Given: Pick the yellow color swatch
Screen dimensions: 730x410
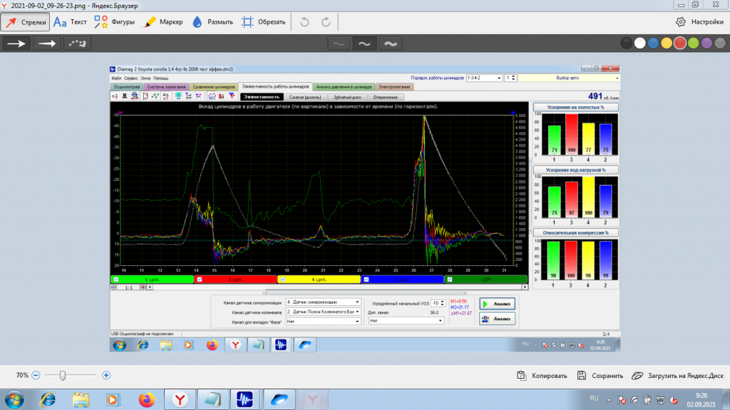Looking at the screenshot, I should coord(667,43).
